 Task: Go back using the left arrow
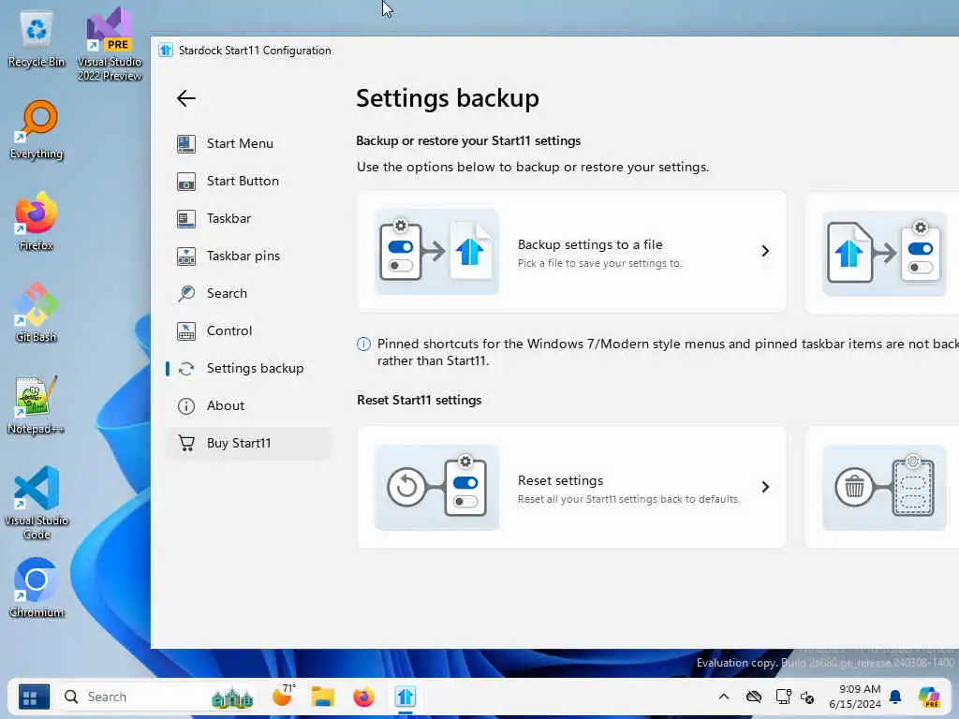tap(186, 98)
